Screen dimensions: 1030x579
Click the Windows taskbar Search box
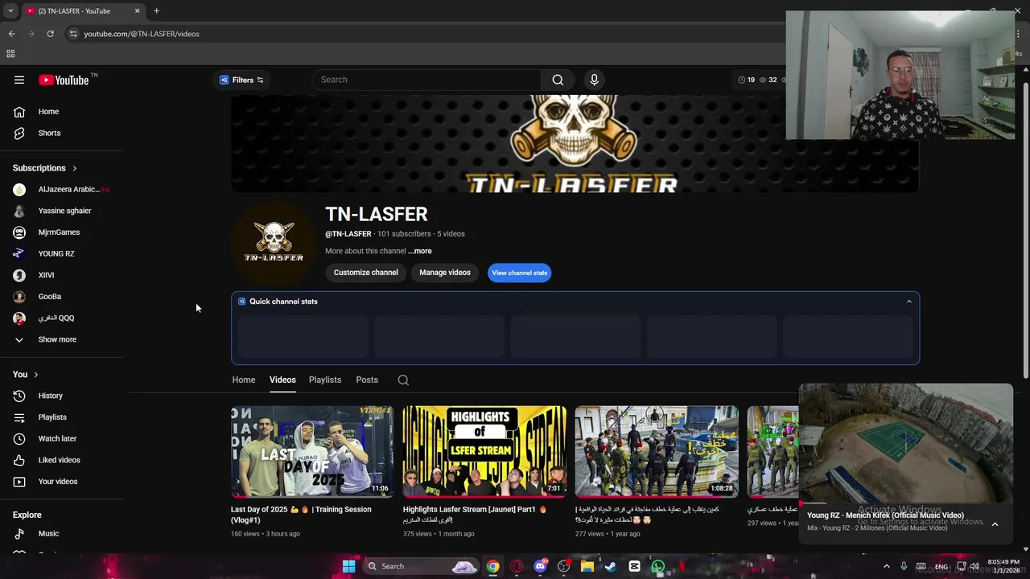pyautogui.click(x=420, y=566)
